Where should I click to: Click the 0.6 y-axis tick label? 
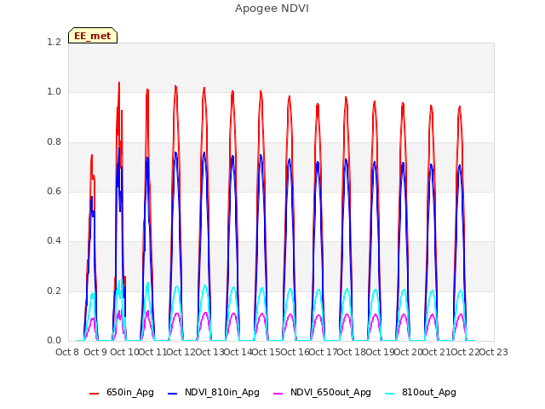(x=54, y=191)
